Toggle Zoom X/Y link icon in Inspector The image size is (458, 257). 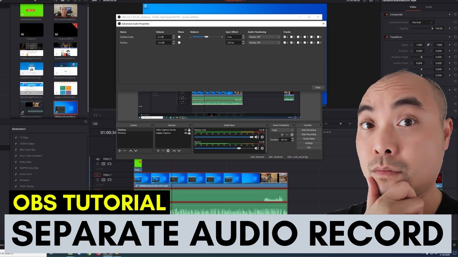point(428,45)
